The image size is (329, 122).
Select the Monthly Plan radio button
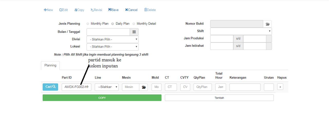pos(88,24)
